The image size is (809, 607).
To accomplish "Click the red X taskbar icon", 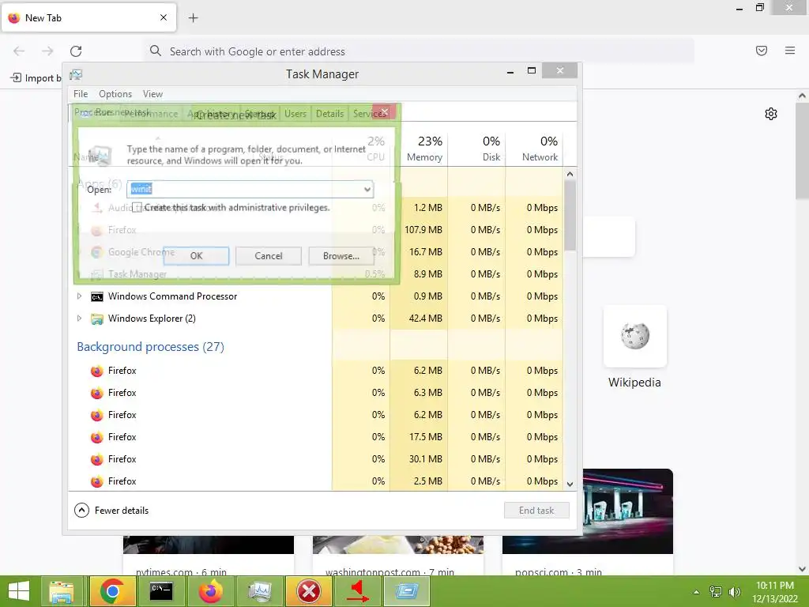I will 309,591.
